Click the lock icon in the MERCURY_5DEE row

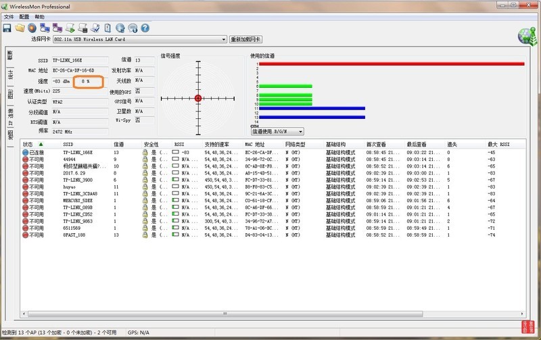(x=145, y=201)
